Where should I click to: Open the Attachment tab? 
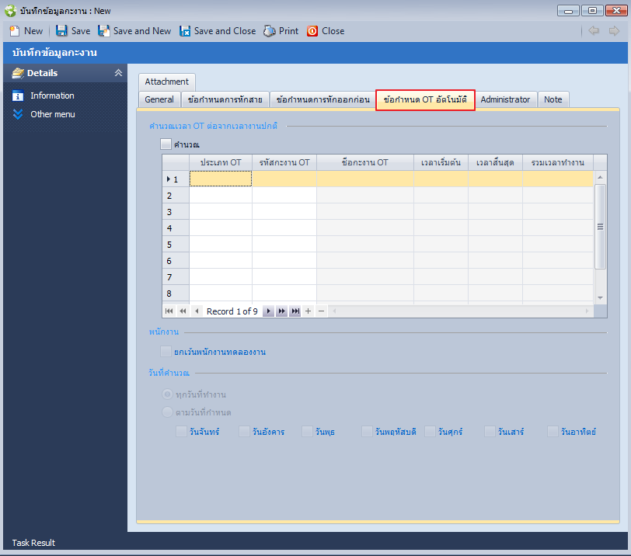point(166,82)
